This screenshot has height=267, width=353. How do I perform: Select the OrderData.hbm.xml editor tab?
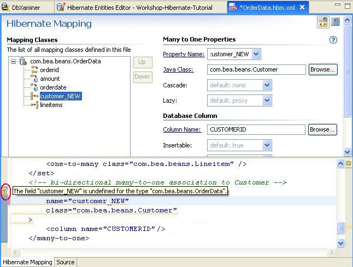pyautogui.click(x=267, y=8)
